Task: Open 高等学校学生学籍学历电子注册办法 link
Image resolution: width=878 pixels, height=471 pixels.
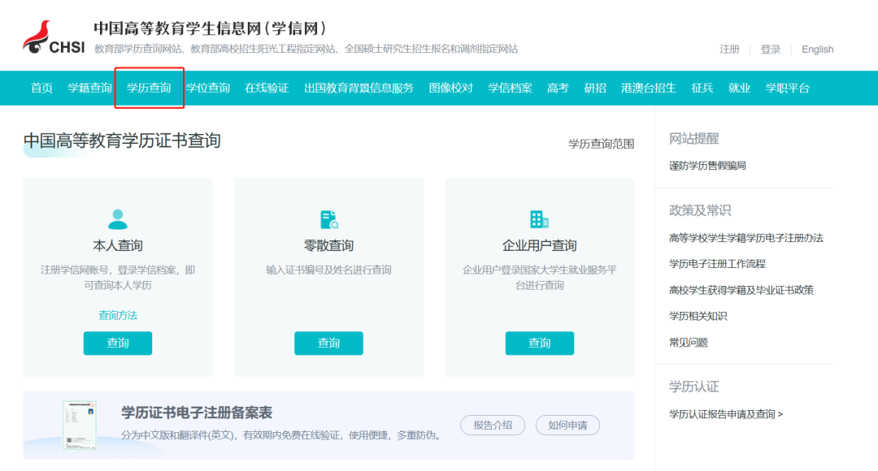Action: coord(745,238)
